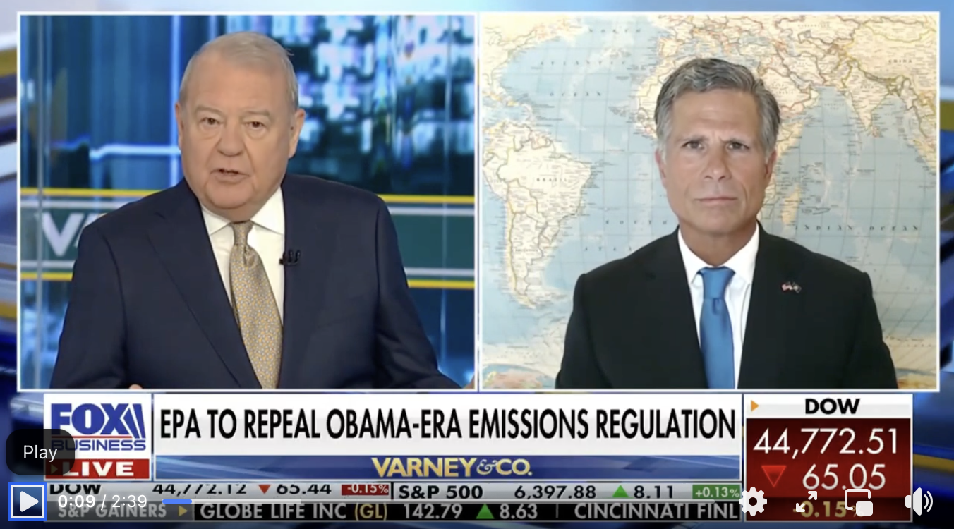Click the play button in the player controls
954x529 pixels.
tap(28, 501)
